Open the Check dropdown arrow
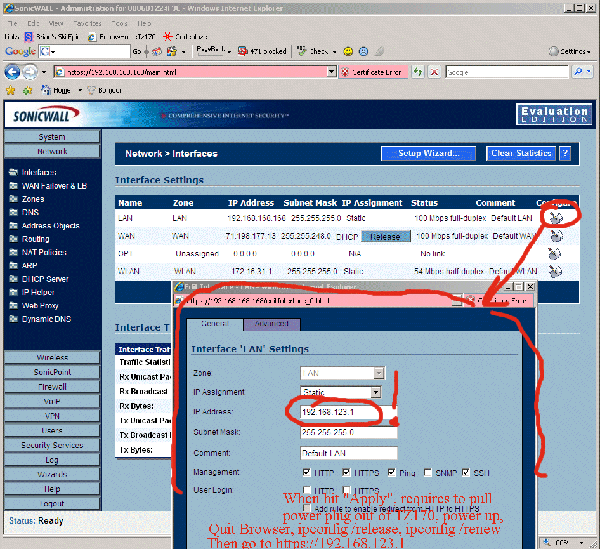 334,51
